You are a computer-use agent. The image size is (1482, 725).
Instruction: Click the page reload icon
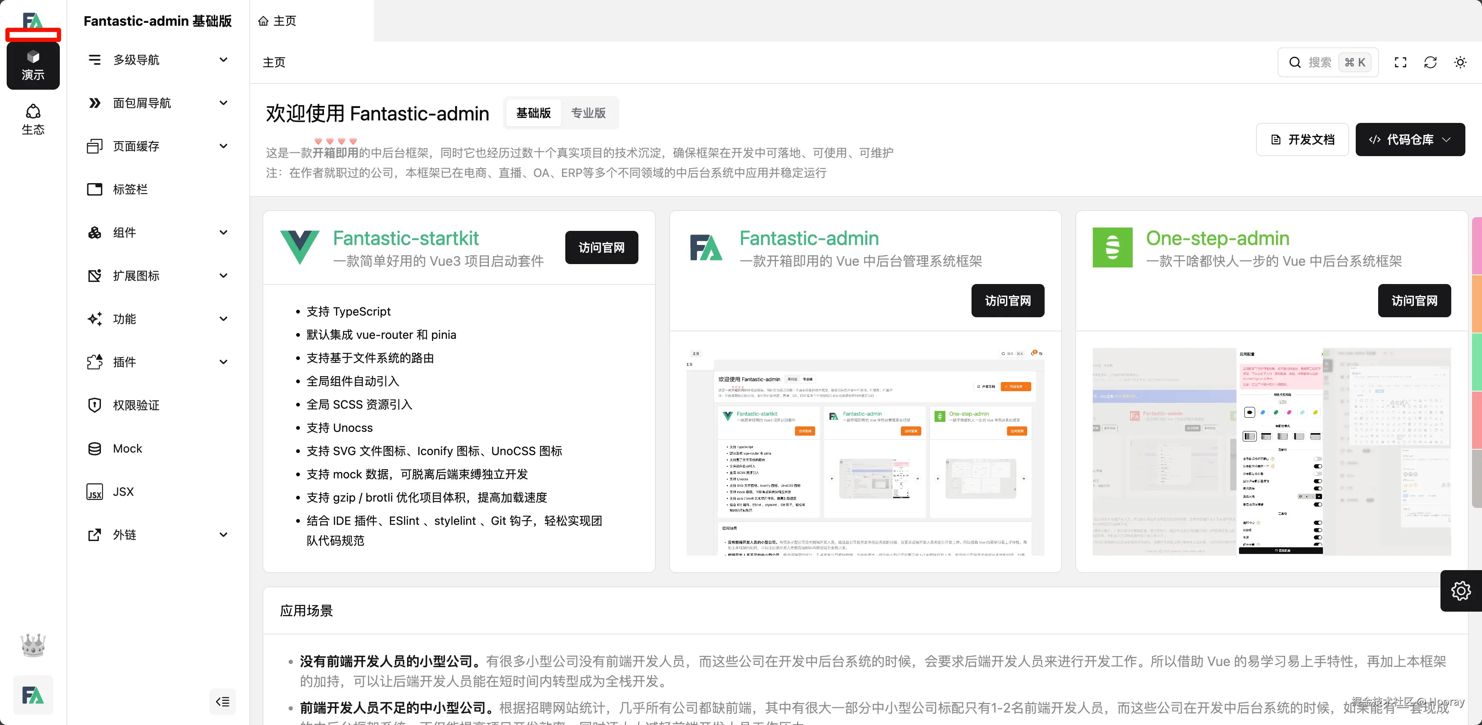(x=1430, y=63)
